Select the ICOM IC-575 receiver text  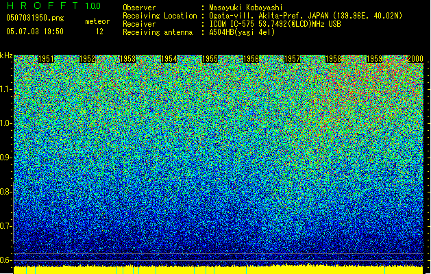coord(275,24)
